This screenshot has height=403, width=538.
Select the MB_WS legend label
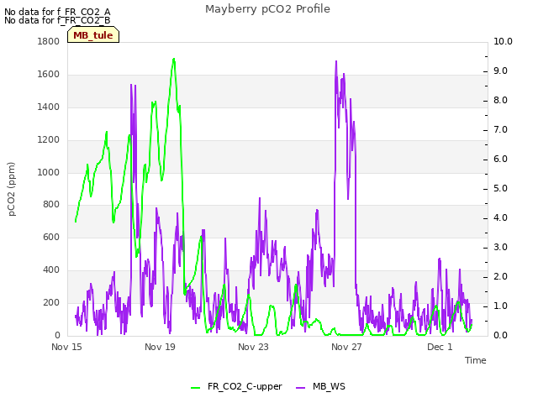pyautogui.click(x=329, y=386)
